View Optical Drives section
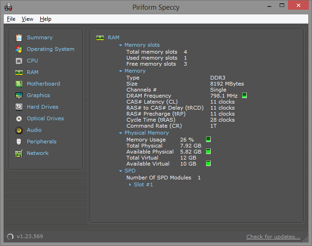Viewport: 312px width, 246px height. (45, 118)
